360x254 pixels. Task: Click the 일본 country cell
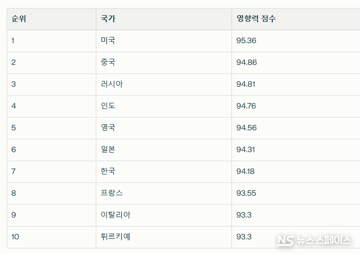point(108,150)
